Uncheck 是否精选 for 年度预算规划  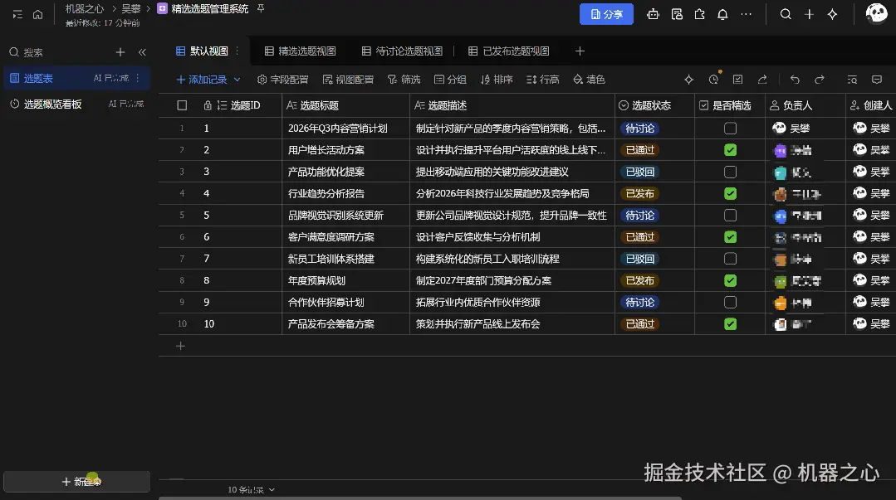(x=730, y=280)
